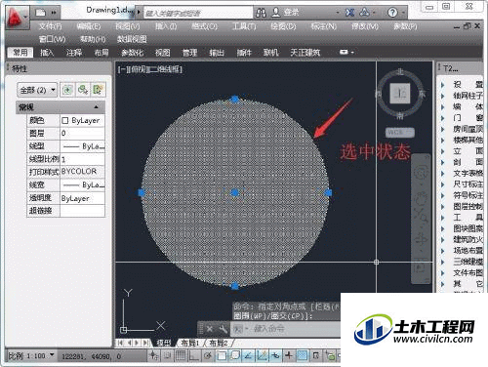The image size is (488, 367).
Task: Toggle quick properties status bar icon
Action: pos(315,355)
